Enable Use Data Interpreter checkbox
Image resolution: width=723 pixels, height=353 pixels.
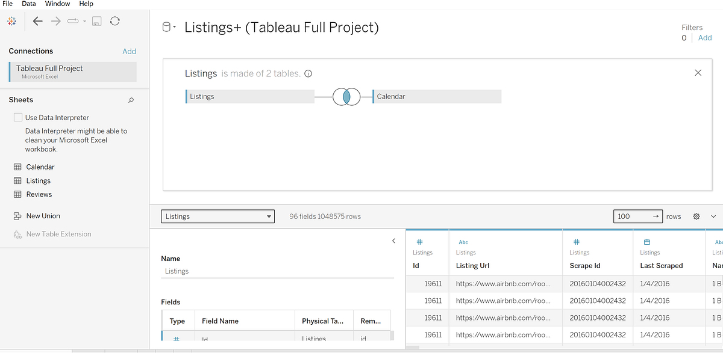point(18,118)
